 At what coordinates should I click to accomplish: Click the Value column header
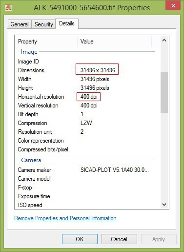tap(114, 42)
